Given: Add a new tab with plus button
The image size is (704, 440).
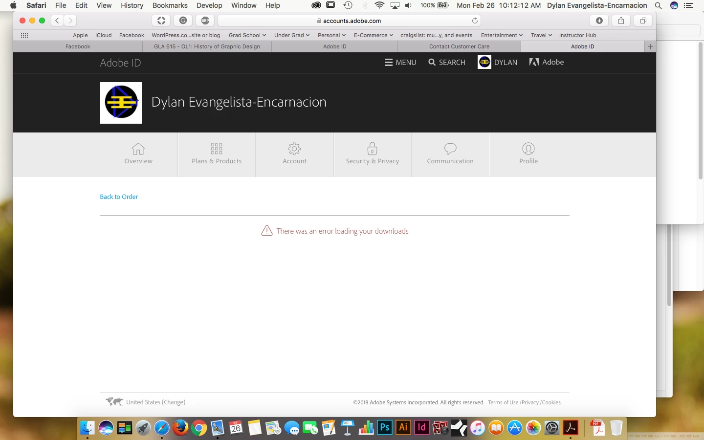Looking at the screenshot, I should [650, 46].
